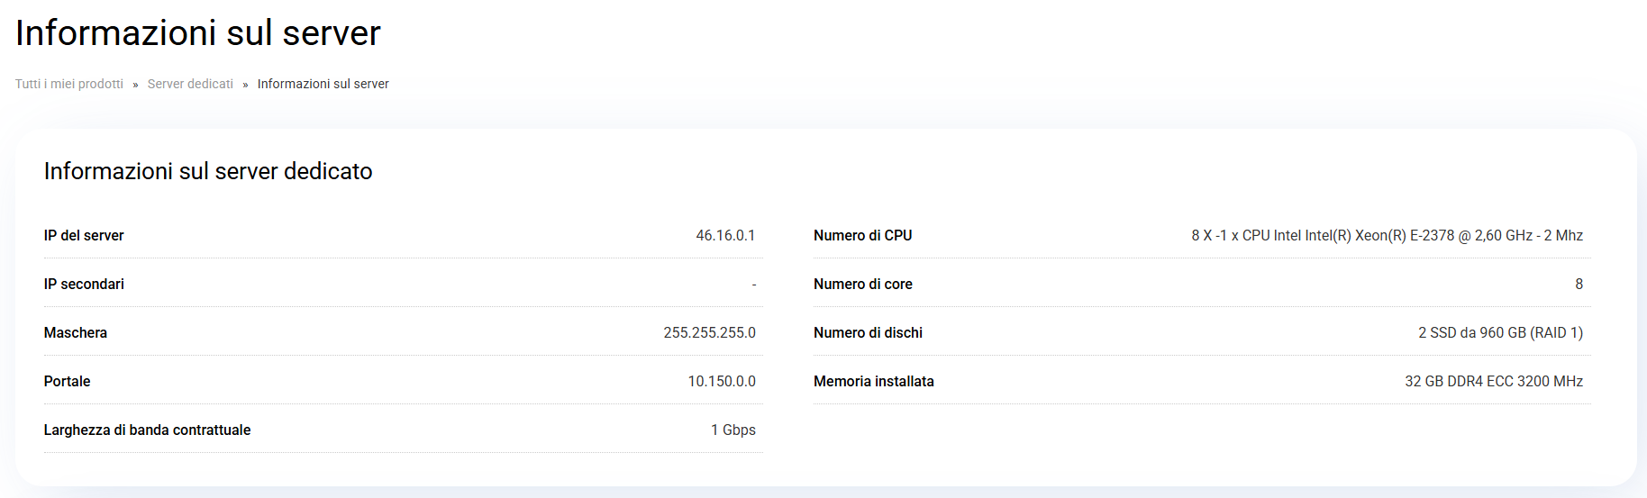Viewport: 1647px width, 498px height.
Task: Click the 'IP secondari' label
Action: [x=84, y=284]
